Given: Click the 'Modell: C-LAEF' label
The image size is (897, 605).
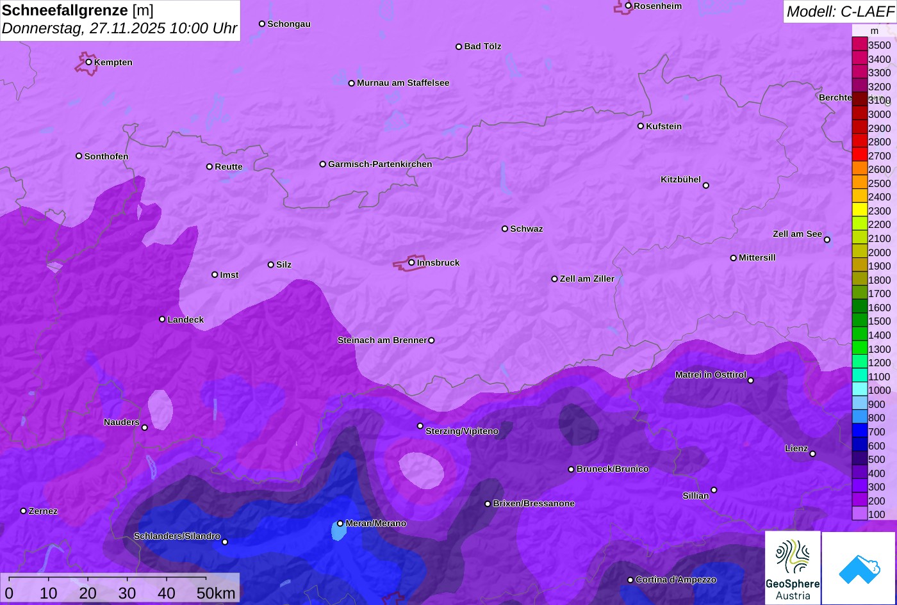Looking at the screenshot, I should [840, 12].
